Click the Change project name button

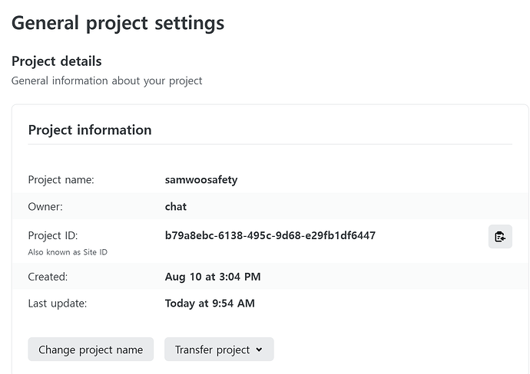91,349
